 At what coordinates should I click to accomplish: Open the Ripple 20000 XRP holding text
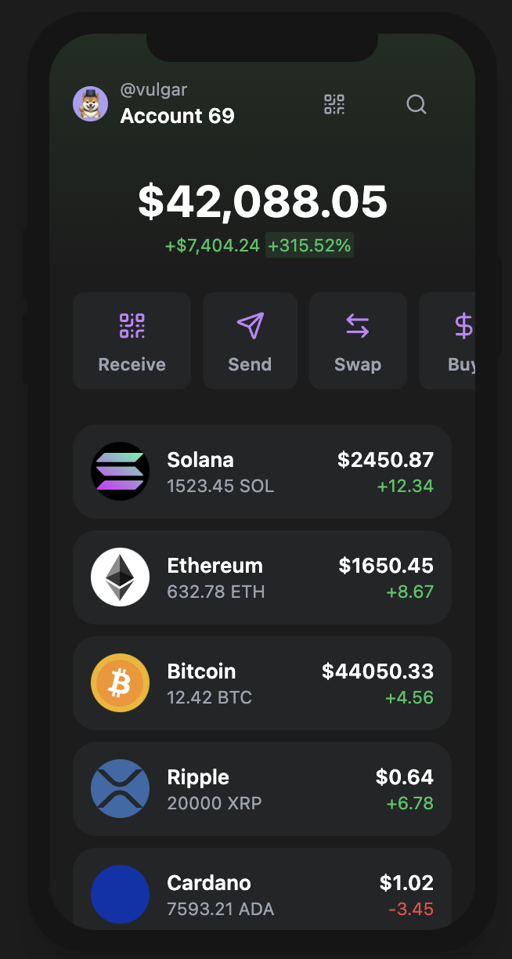coord(215,803)
